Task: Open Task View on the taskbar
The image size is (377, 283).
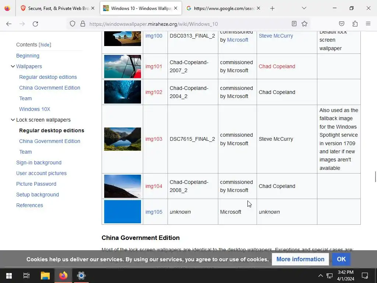Action: pos(27,276)
